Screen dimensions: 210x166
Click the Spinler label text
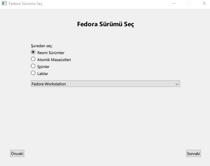43,67
